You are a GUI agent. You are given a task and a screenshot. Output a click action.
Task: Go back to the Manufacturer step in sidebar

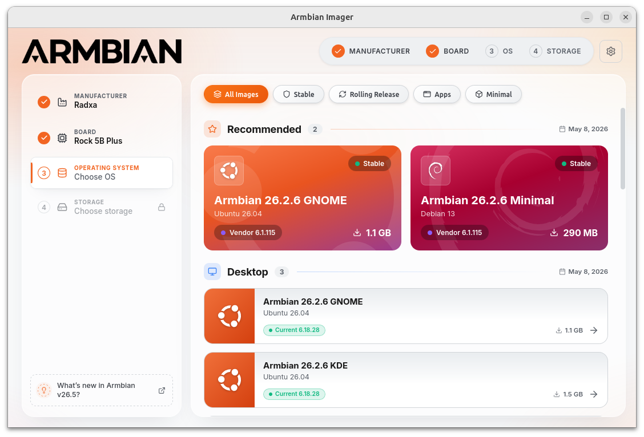[x=102, y=101]
